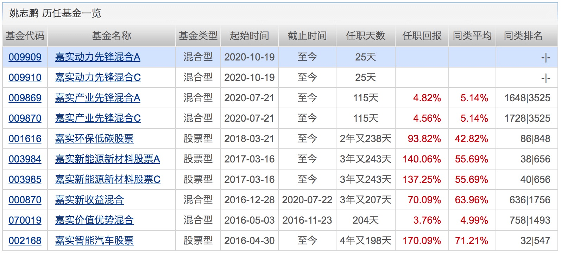561x256 pixels.
Task: Click the 起始时间 column header
Action: point(250,36)
